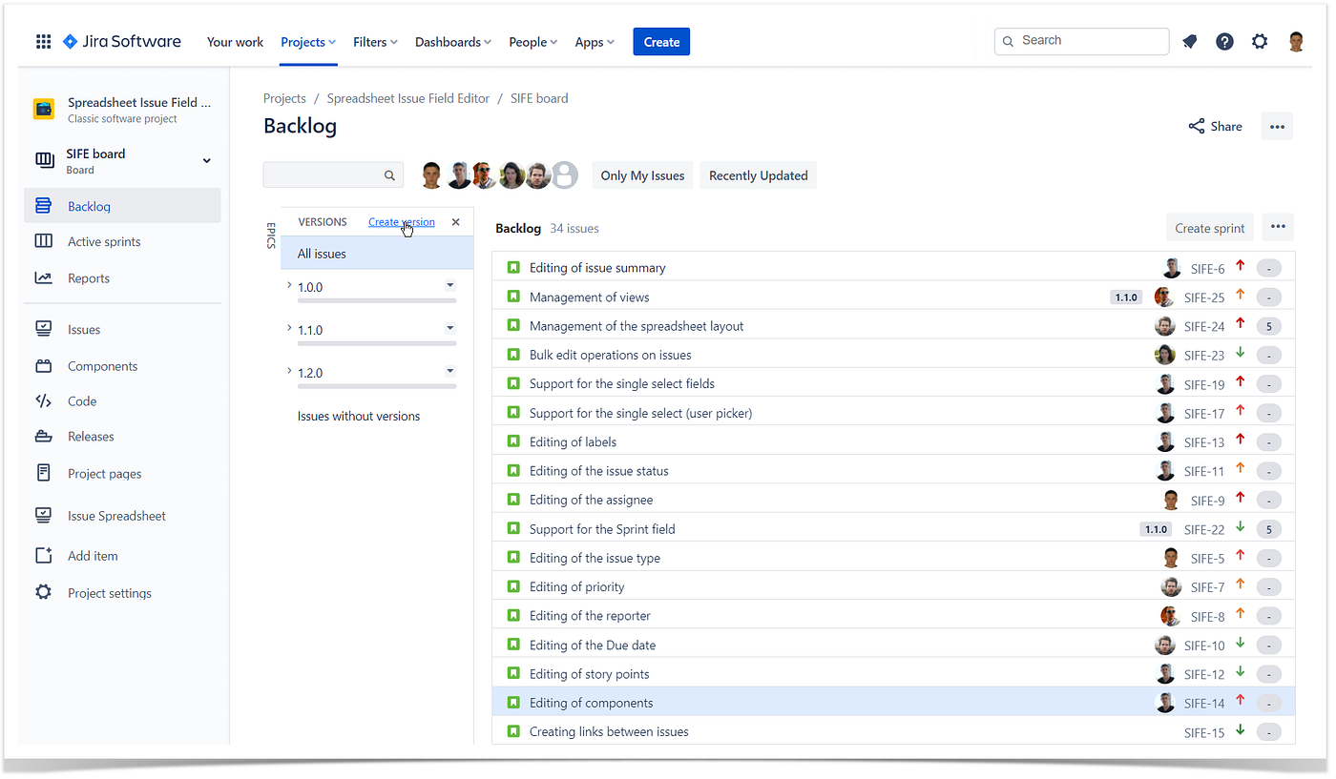Filter by the first assignee avatar

[x=432, y=175]
